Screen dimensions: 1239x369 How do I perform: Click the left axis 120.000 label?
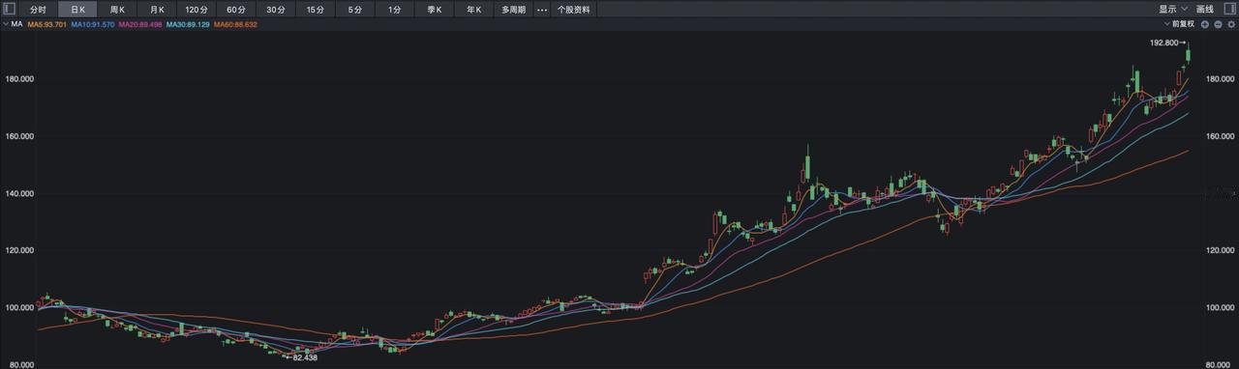(18, 250)
